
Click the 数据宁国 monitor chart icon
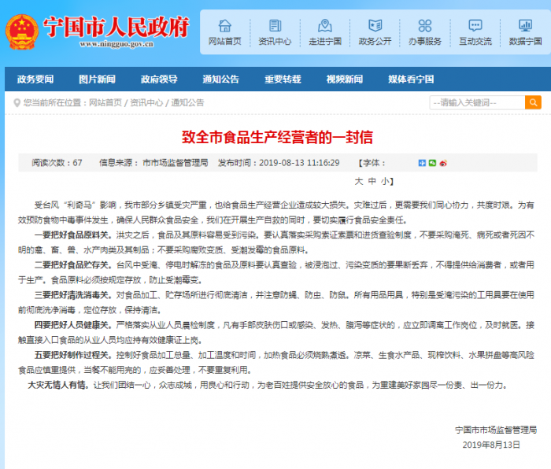tap(525, 26)
